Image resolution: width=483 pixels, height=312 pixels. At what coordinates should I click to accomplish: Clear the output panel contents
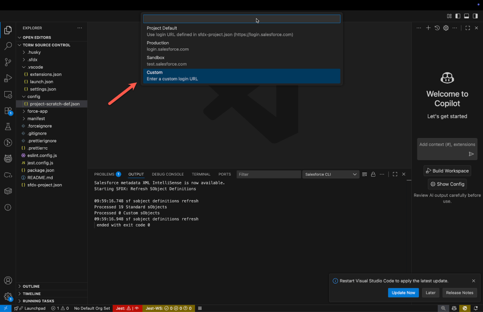pos(364,174)
